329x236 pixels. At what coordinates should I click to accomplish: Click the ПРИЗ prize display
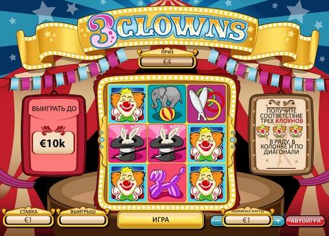167,61
